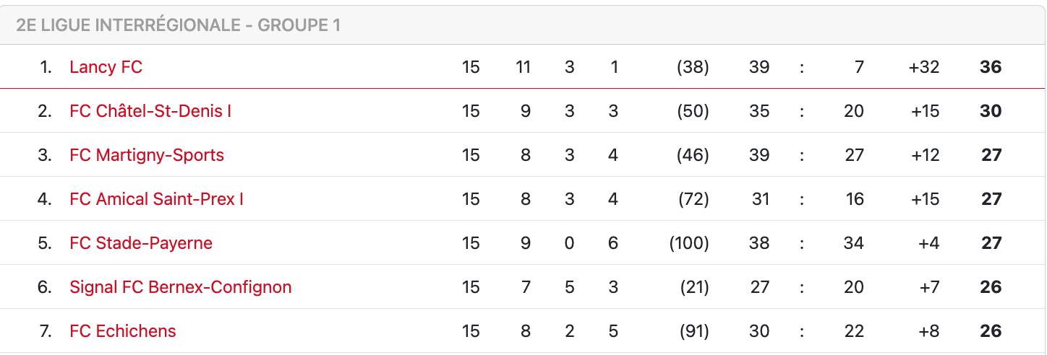This screenshot has height=355, width=1047.
Task: Click Signal FC Bernex-Confignon link
Action: (x=180, y=287)
